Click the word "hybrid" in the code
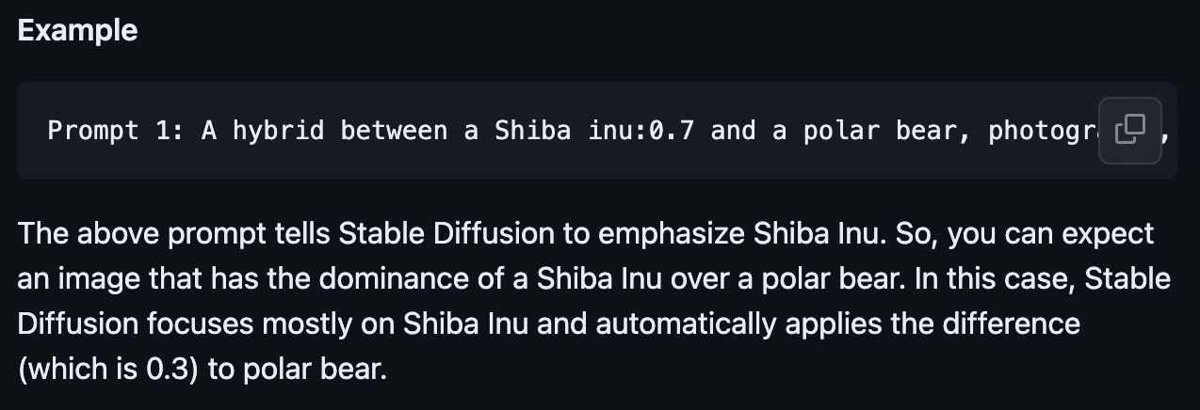This screenshot has height=410, width=1200. 278,131
